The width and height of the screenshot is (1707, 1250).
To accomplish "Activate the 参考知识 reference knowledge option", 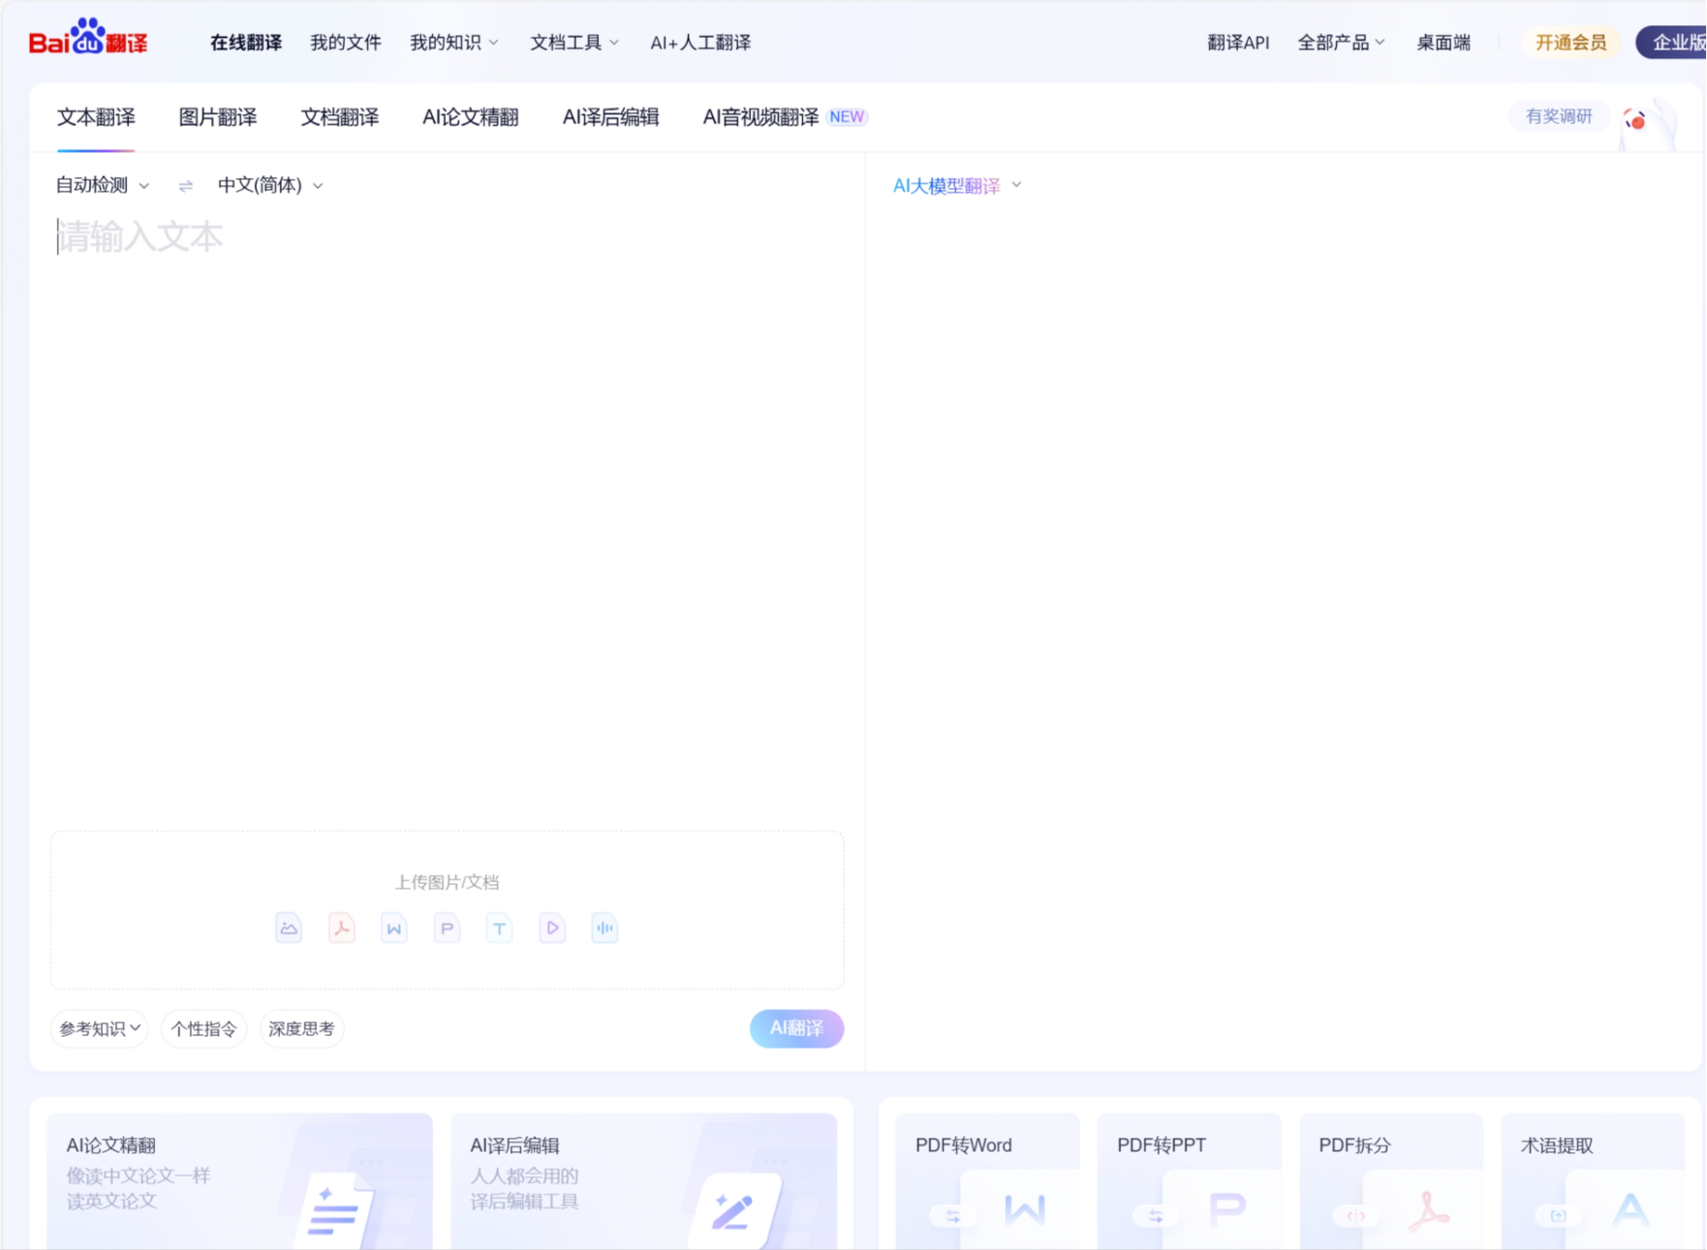I will [98, 1028].
